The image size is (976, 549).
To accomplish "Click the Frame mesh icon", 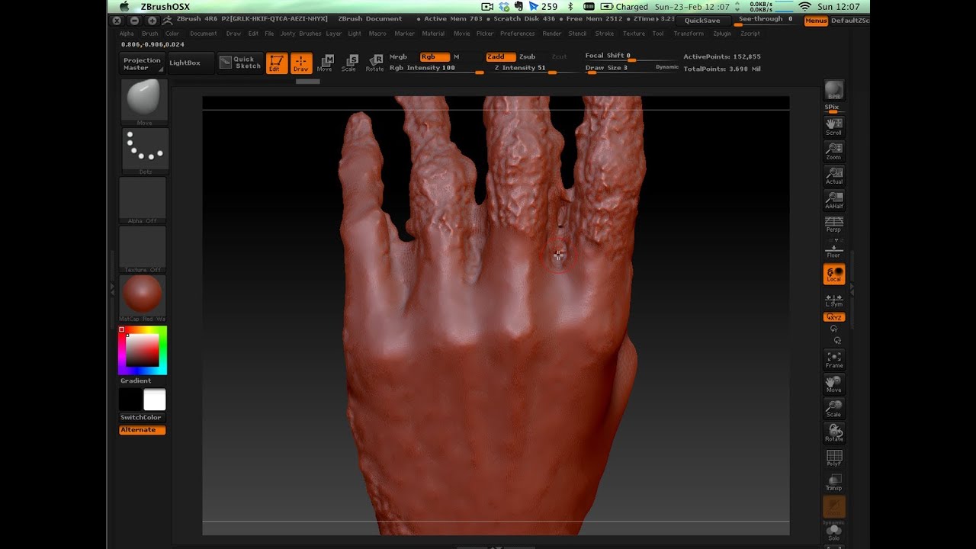I will click(x=834, y=360).
